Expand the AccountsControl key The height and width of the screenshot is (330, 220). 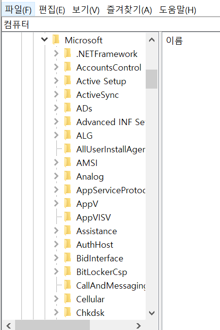(x=56, y=67)
